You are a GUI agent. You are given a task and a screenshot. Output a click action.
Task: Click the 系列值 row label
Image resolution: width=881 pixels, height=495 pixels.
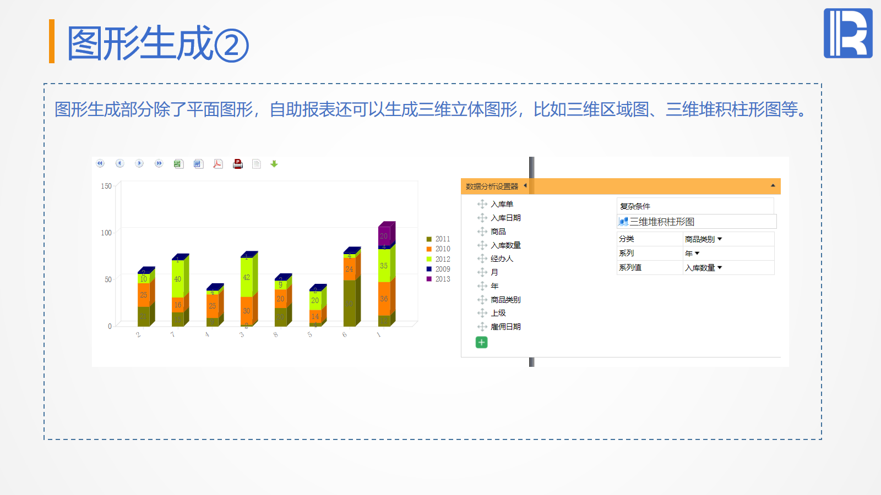click(630, 268)
